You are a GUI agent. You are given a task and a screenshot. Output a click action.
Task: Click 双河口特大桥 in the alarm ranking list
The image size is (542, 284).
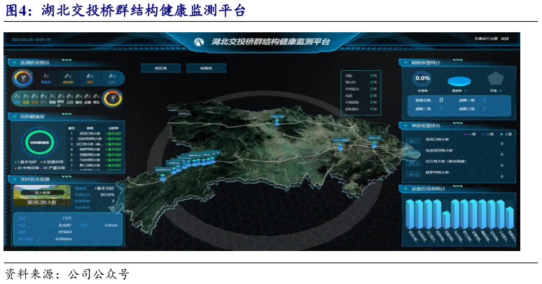(437, 140)
